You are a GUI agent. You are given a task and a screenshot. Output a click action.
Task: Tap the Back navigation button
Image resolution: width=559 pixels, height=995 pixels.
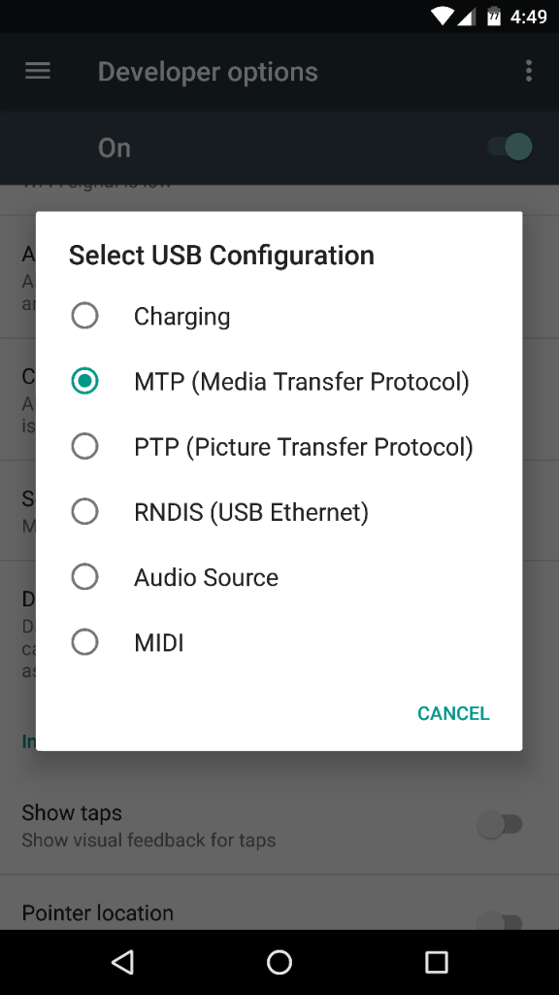click(x=122, y=962)
